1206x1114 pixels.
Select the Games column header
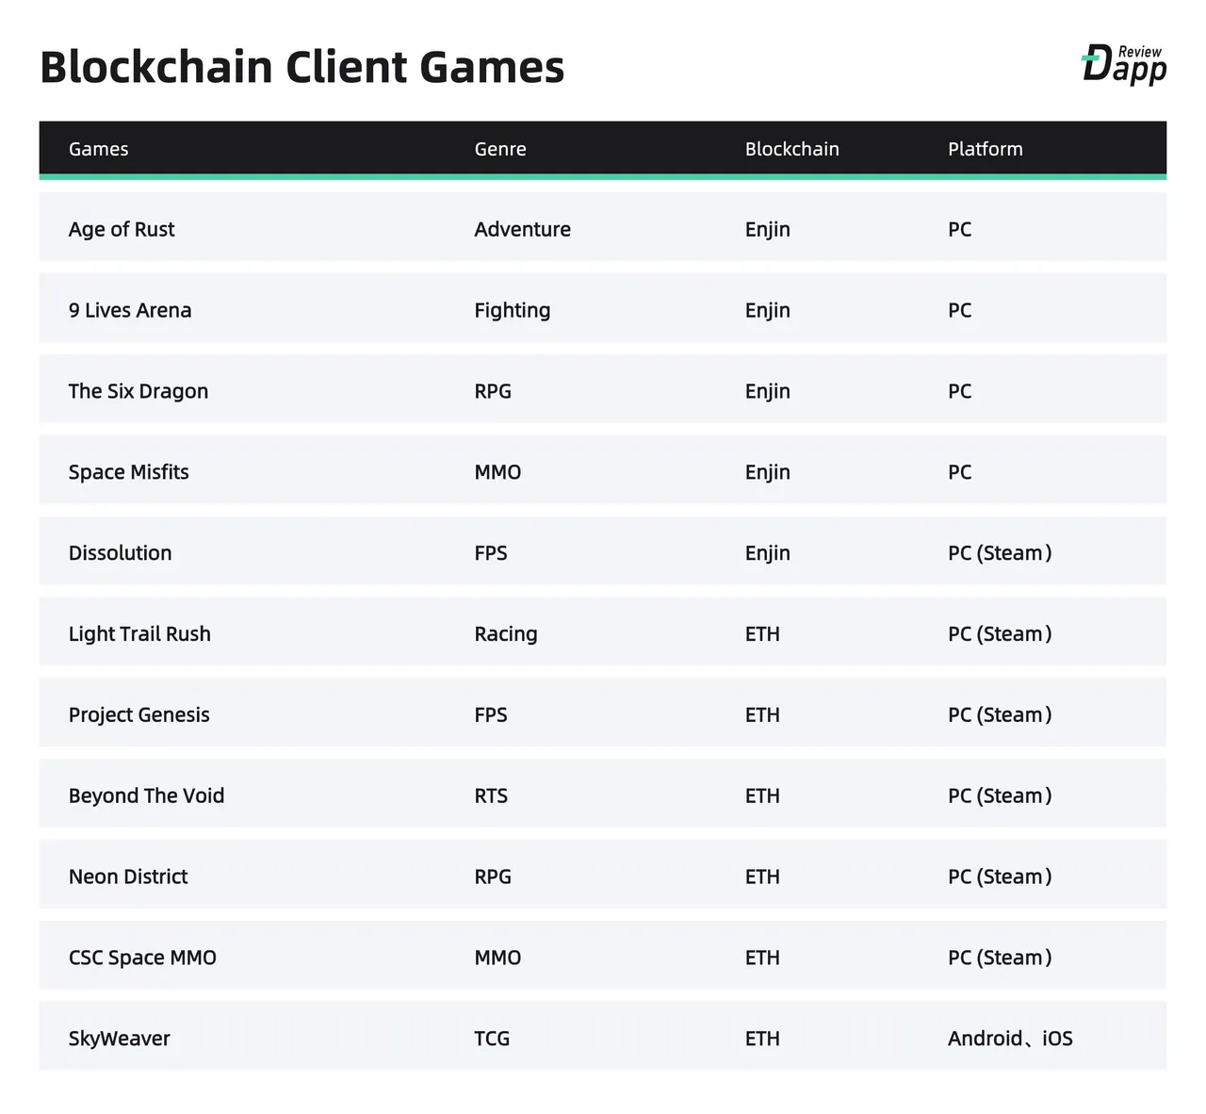click(x=98, y=149)
